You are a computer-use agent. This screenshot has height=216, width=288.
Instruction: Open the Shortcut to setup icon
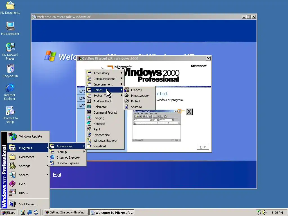(x=10, y=114)
